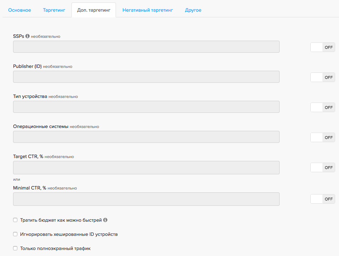
Task: Go to 'Негативный таргетинг' tab
Action: click(x=147, y=10)
